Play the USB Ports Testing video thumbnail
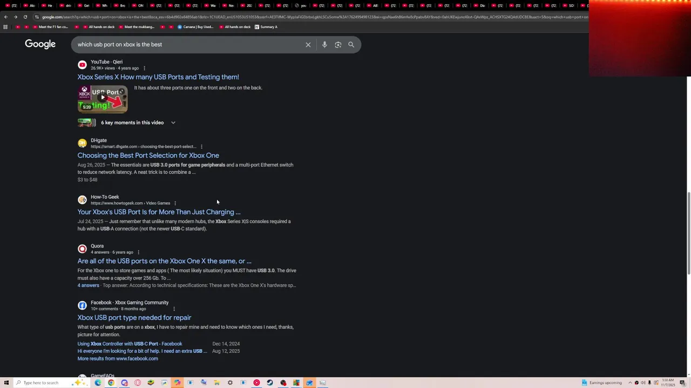691x388 pixels. 103,99
